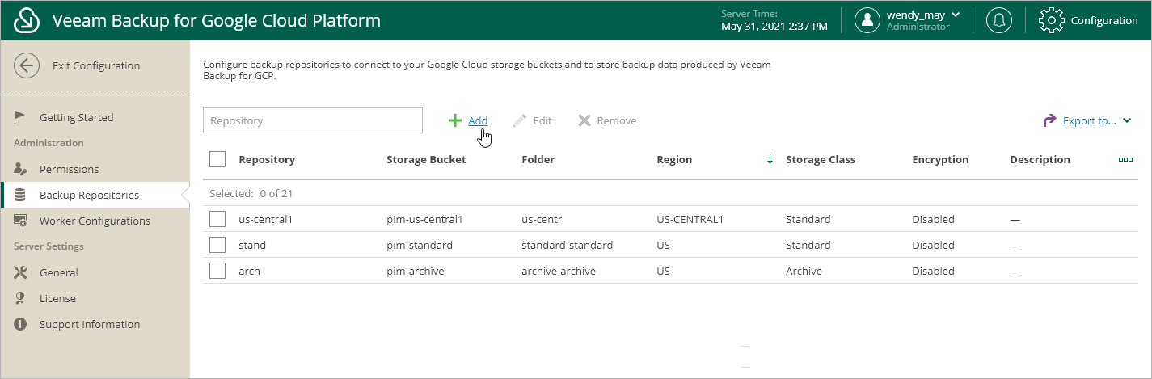Click the server time display
Image resolution: width=1152 pixels, height=379 pixels.
point(774,20)
